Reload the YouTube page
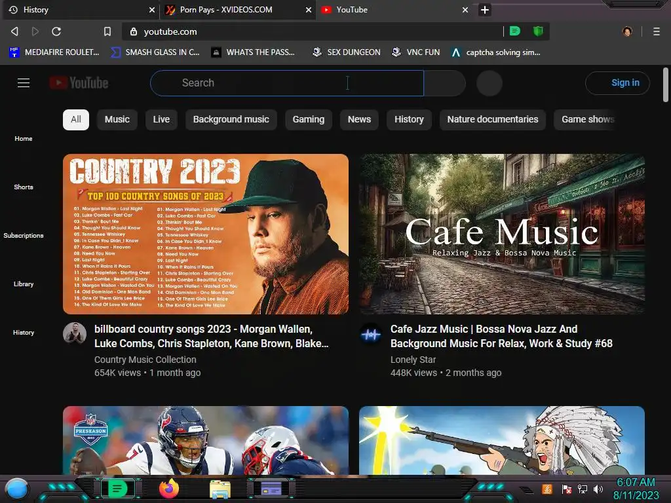Image resolution: width=671 pixels, height=503 pixels. [56, 31]
